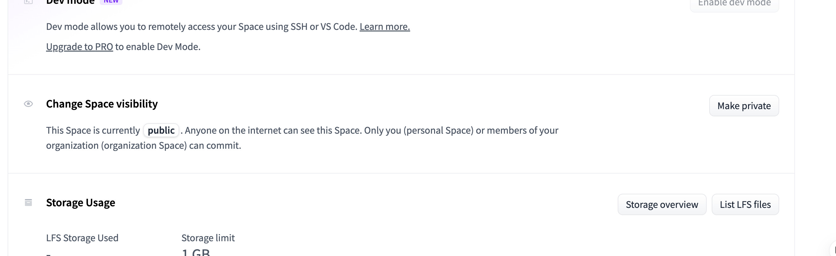Follow the Upgrade to PRO link

[79, 47]
